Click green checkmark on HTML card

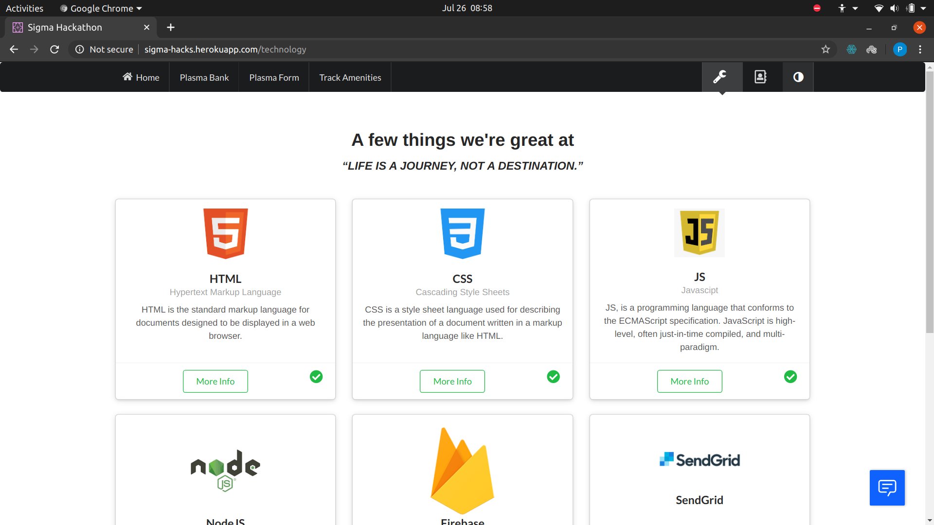316,377
